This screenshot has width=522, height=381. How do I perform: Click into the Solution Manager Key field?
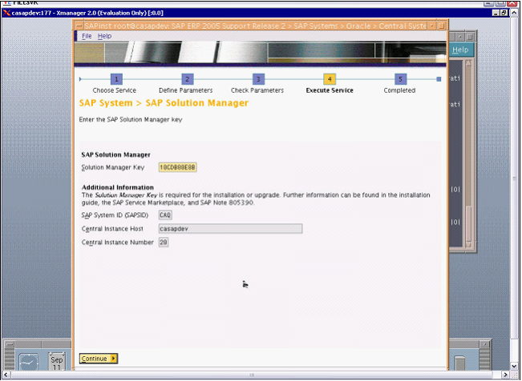[x=177, y=167]
